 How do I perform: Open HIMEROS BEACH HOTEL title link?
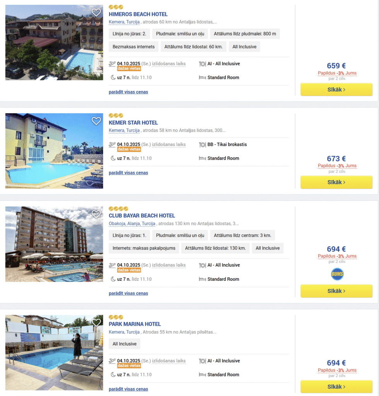point(138,14)
